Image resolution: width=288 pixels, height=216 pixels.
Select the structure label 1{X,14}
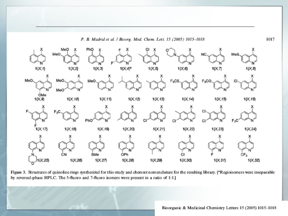[188, 99]
